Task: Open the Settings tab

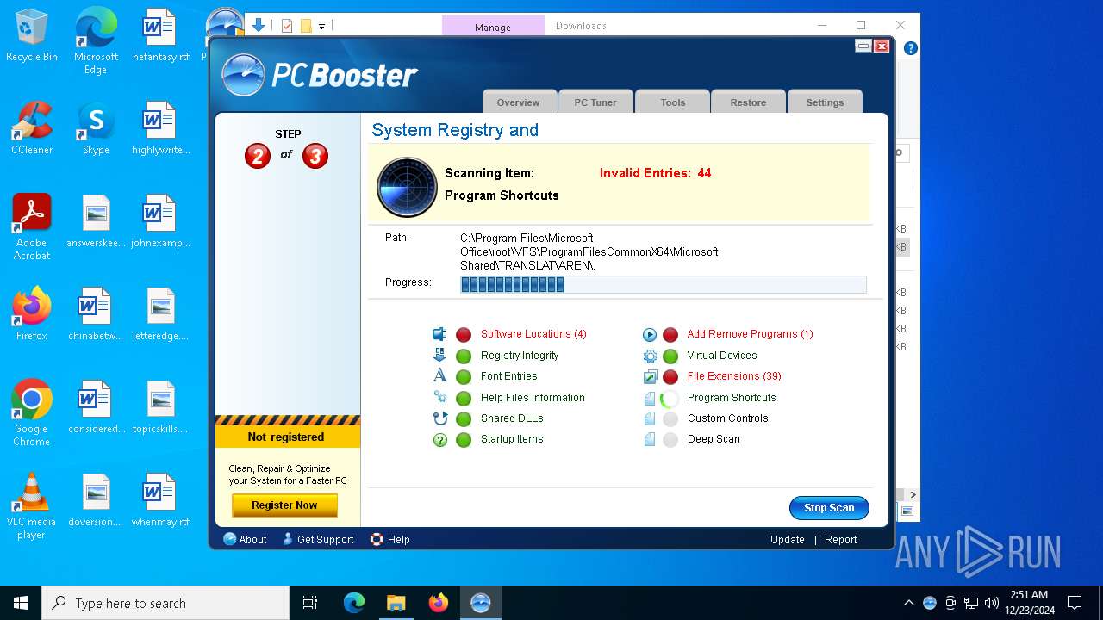Action: pos(825,102)
